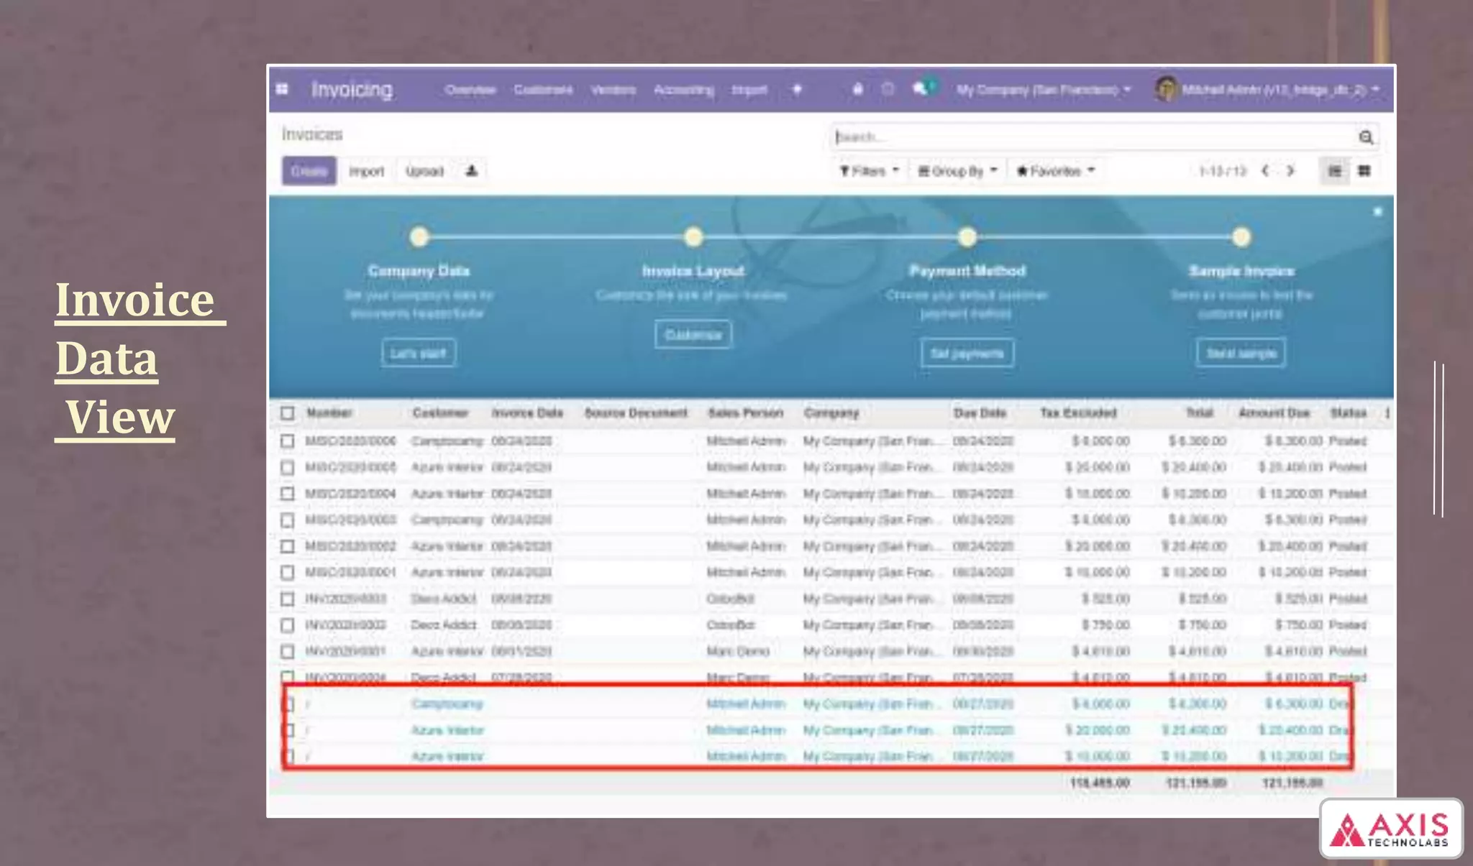Click the Customize button
The image size is (1473, 866).
693,335
